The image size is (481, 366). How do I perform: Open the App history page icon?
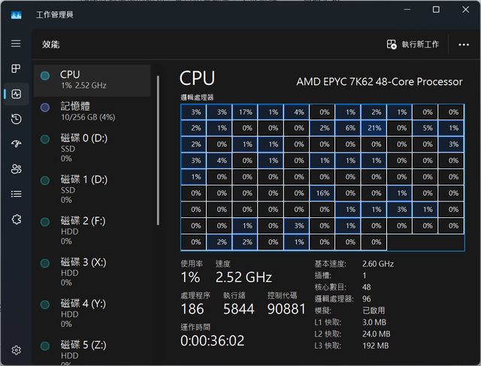(16, 119)
